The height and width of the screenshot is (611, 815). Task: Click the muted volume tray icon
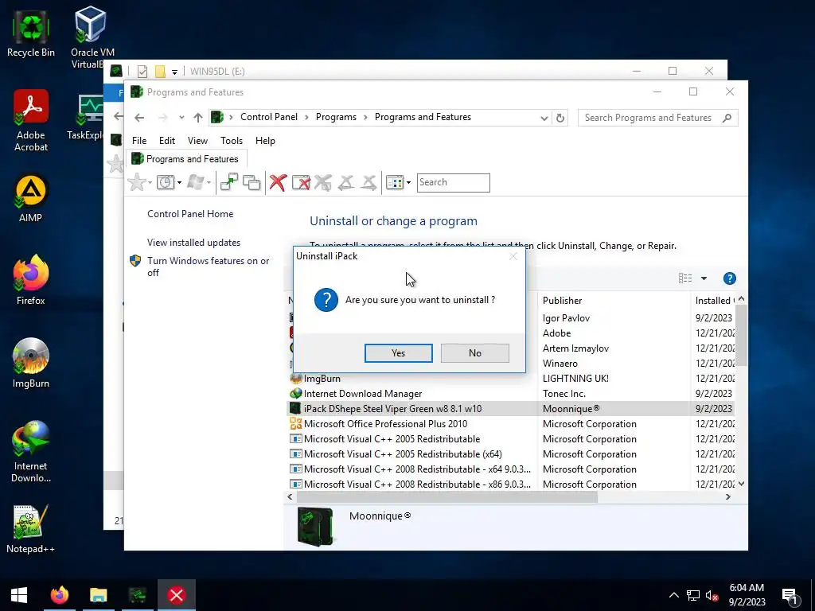pyautogui.click(x=712, y=595)
